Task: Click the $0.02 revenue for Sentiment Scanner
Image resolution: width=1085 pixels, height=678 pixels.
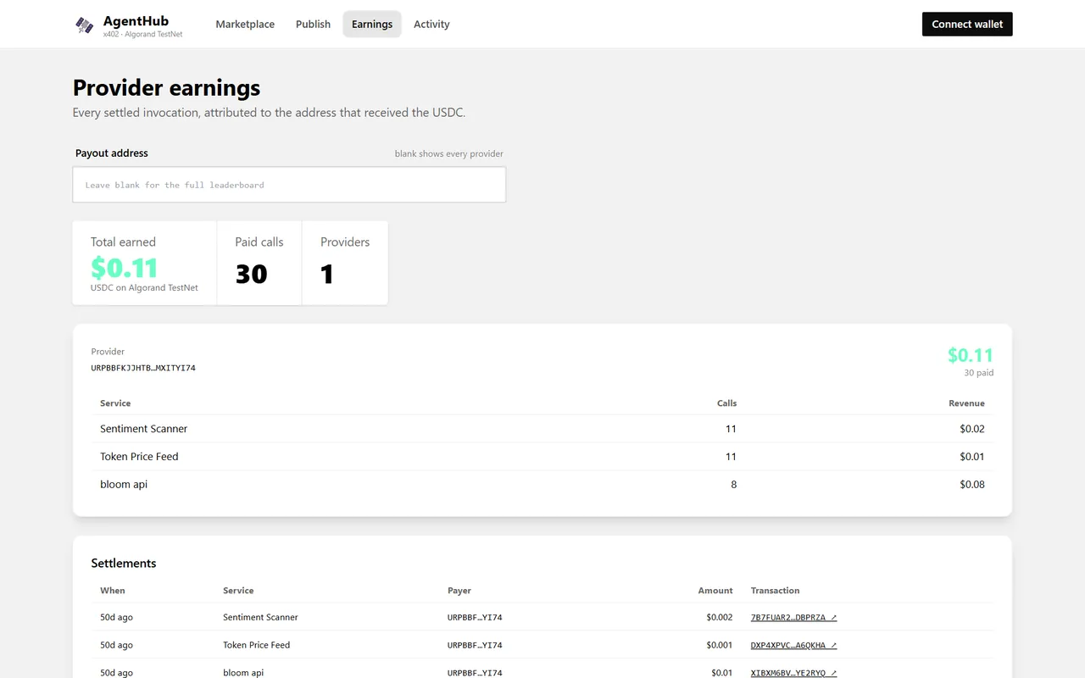Action: (x=972, y=429)
